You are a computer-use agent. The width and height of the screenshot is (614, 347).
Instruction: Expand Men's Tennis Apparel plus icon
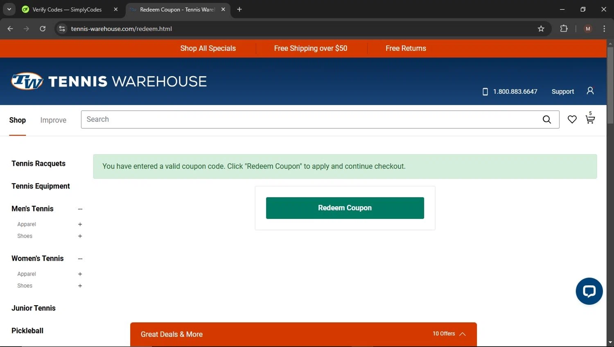pyautogui.click(x=80, y=224)
